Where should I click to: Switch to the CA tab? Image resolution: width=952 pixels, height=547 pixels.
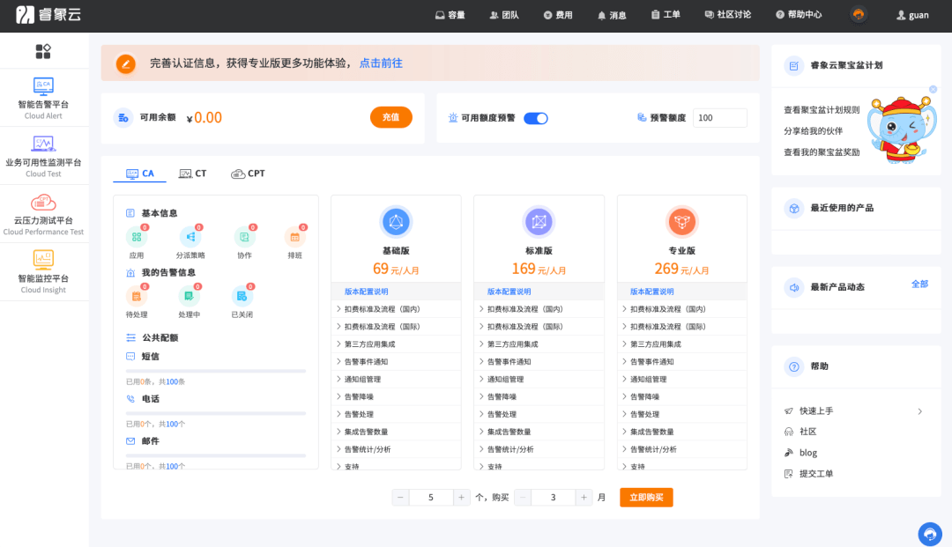139,174
